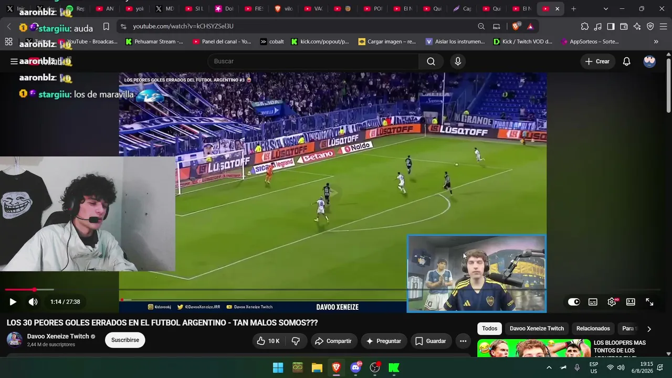This screenshot has width=672, height=378.
Task: Open the Brave Rewards triangle icon
Action: (530, 26)
